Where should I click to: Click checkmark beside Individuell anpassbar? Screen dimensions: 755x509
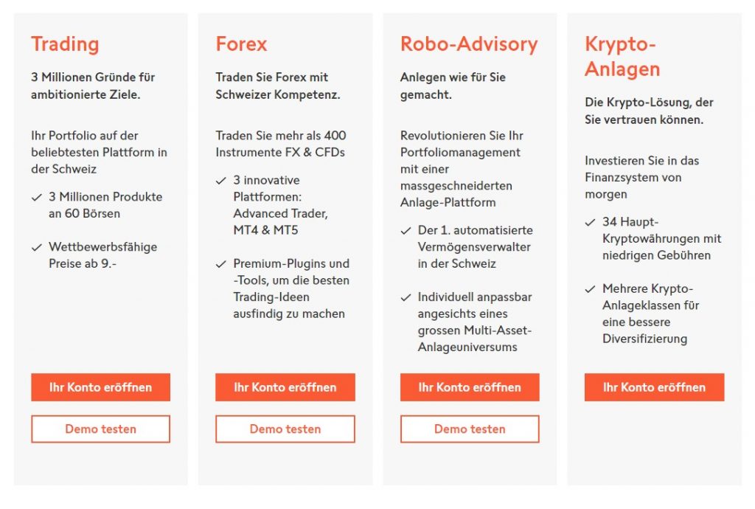(x=406, y=297)
